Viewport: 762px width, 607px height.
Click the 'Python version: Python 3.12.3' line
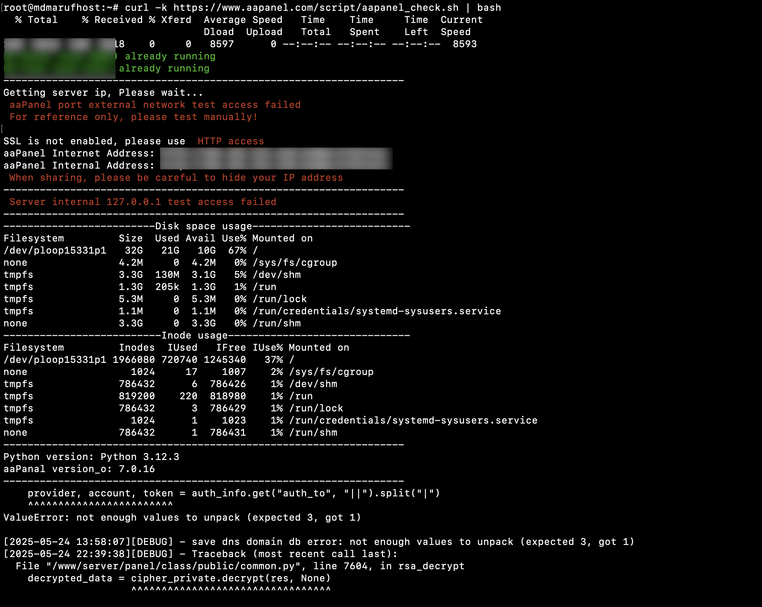(x=91, y=457)
